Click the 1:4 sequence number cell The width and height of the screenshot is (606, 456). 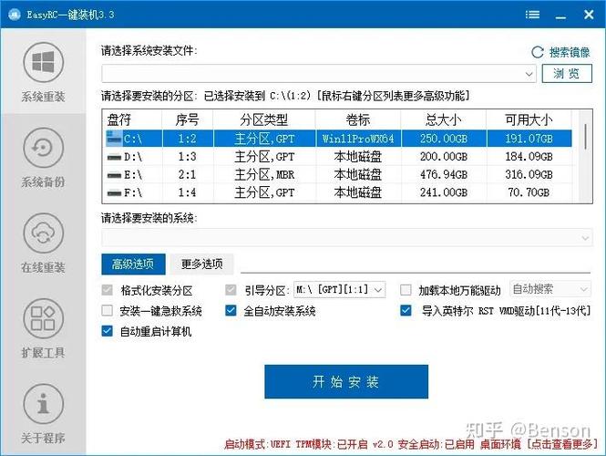[x=187, y=192]
